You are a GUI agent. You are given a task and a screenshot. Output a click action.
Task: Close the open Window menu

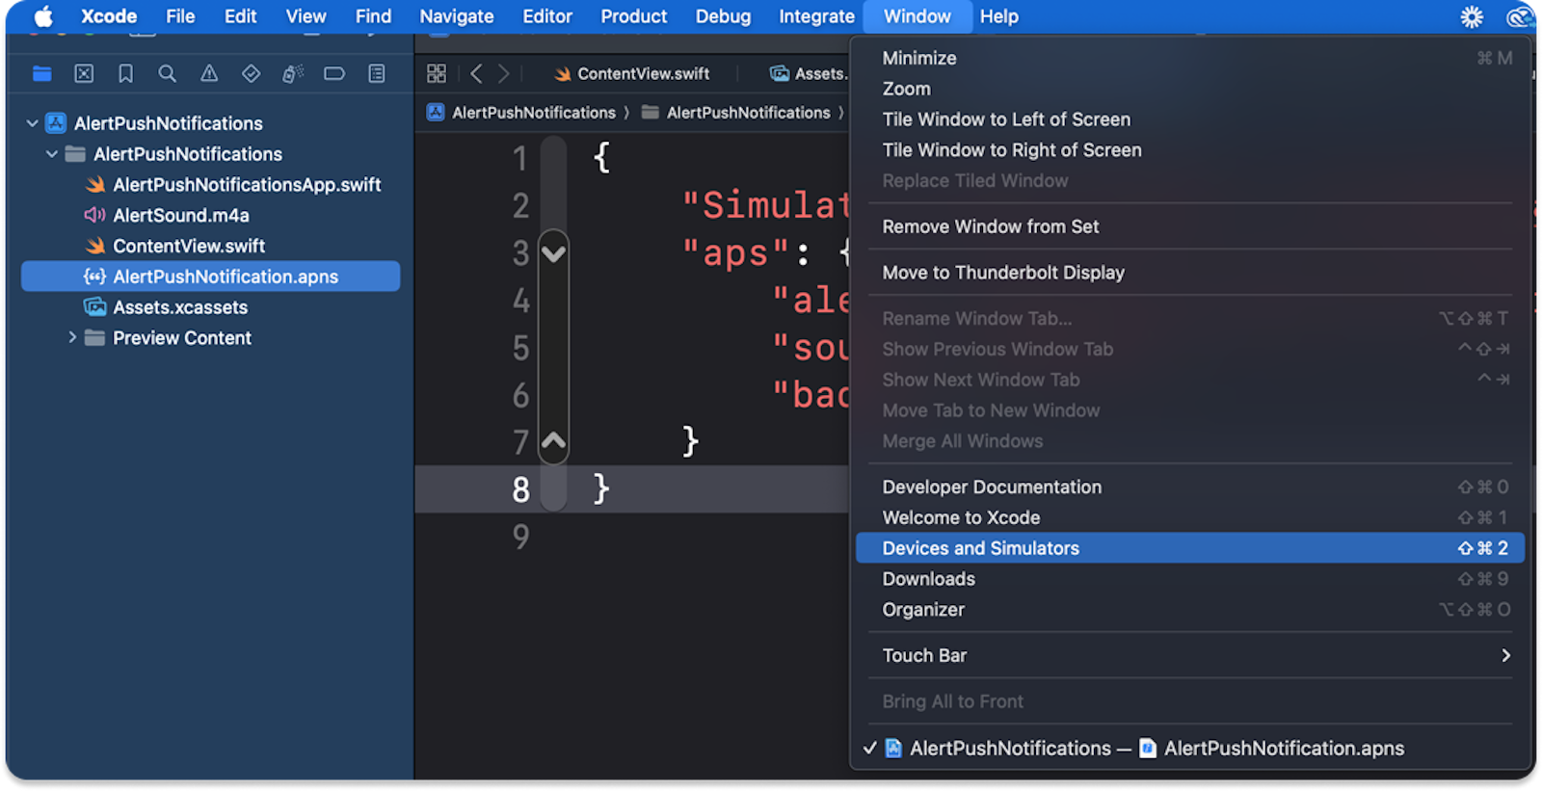pos(917,16)
